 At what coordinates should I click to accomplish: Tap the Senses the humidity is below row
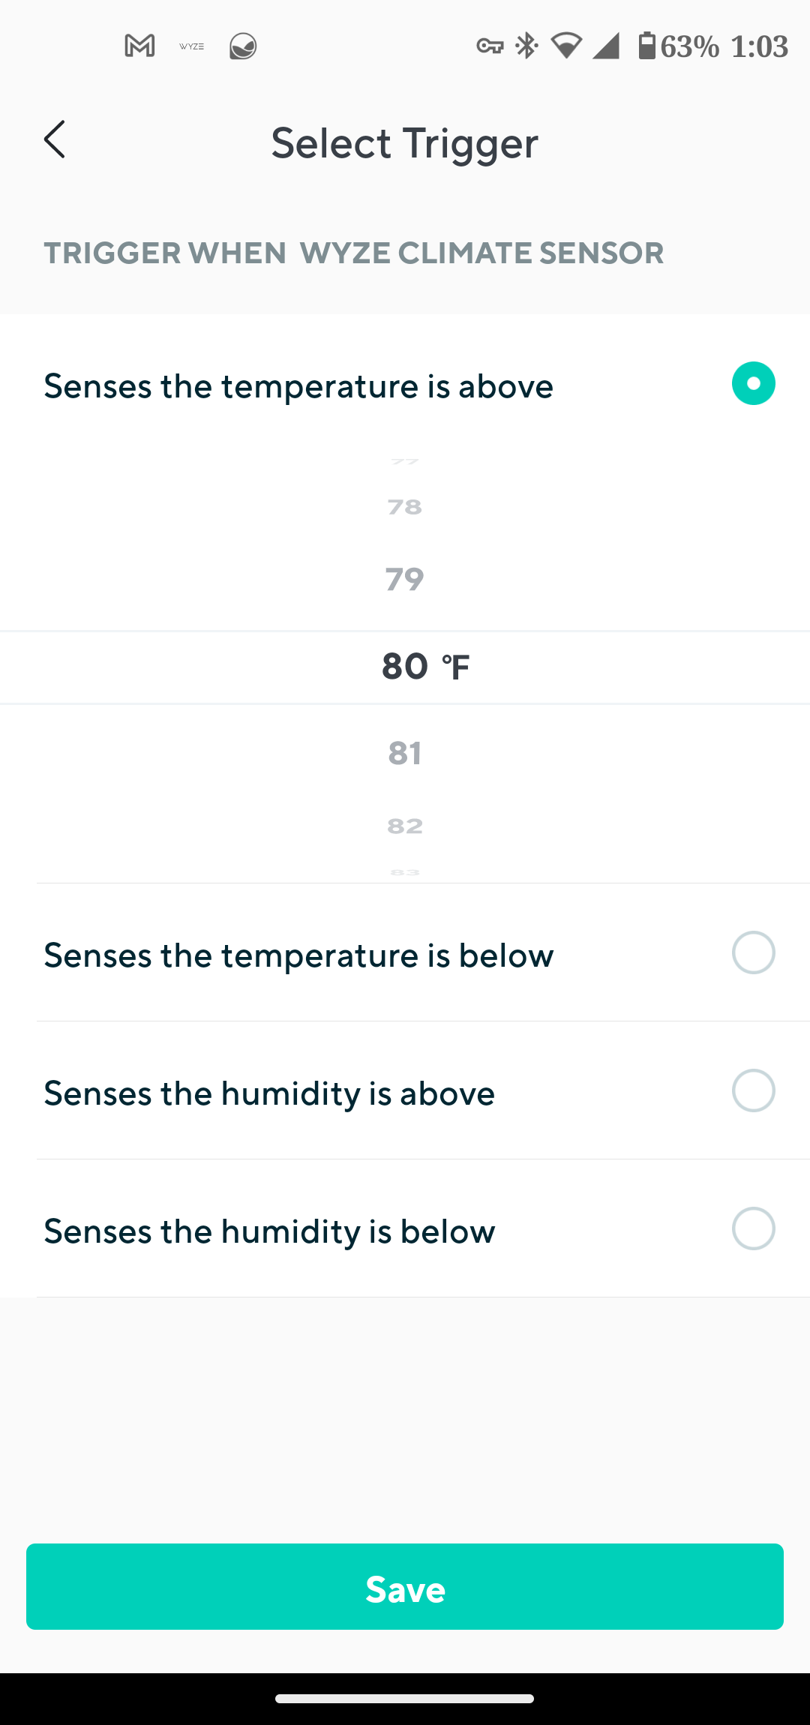pos(270,1231)
